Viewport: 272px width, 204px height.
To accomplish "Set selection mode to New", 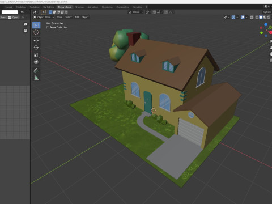I will (50, 12).
